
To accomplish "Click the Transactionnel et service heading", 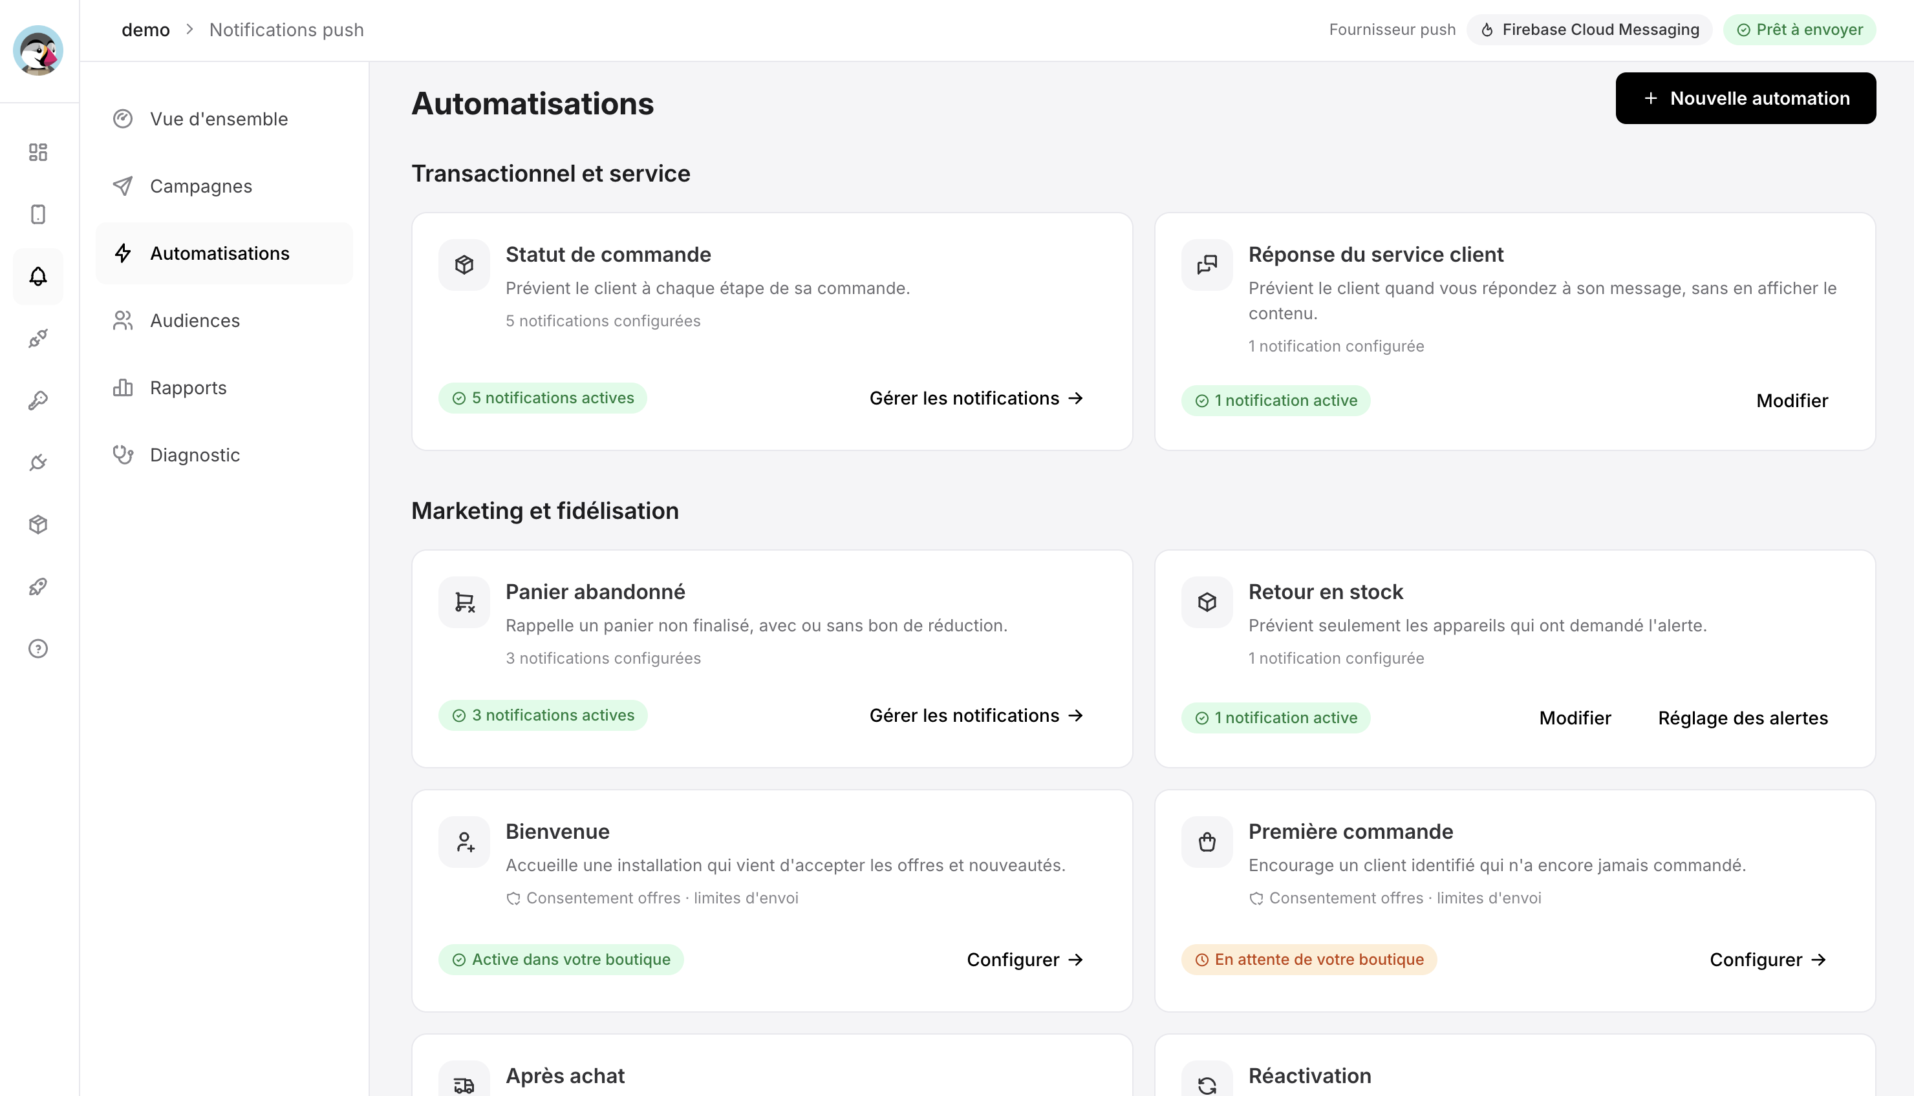I will pyautogui.click(x=551, y=174).
